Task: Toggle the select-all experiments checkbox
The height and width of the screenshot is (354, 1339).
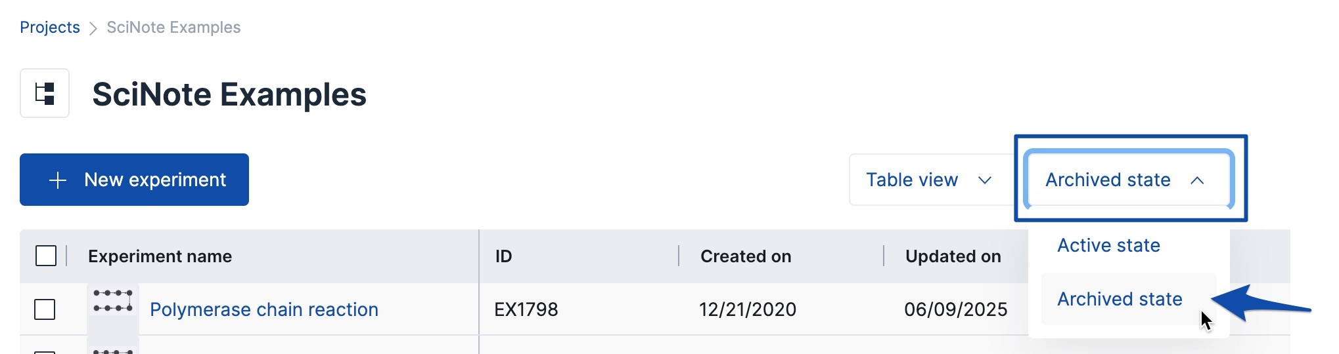Action: pyautogui.click(x=46, y=256)
